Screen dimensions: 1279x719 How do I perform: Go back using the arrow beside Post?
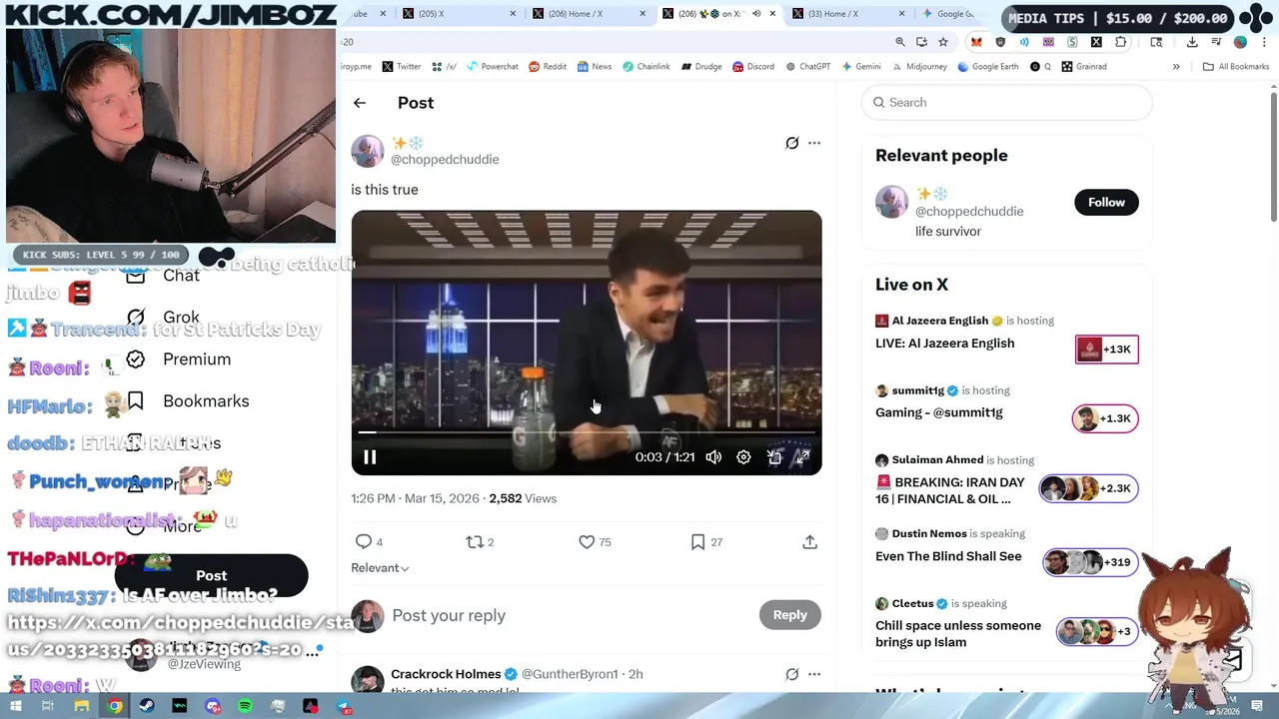pyautogui.click(x=360, y=103)
